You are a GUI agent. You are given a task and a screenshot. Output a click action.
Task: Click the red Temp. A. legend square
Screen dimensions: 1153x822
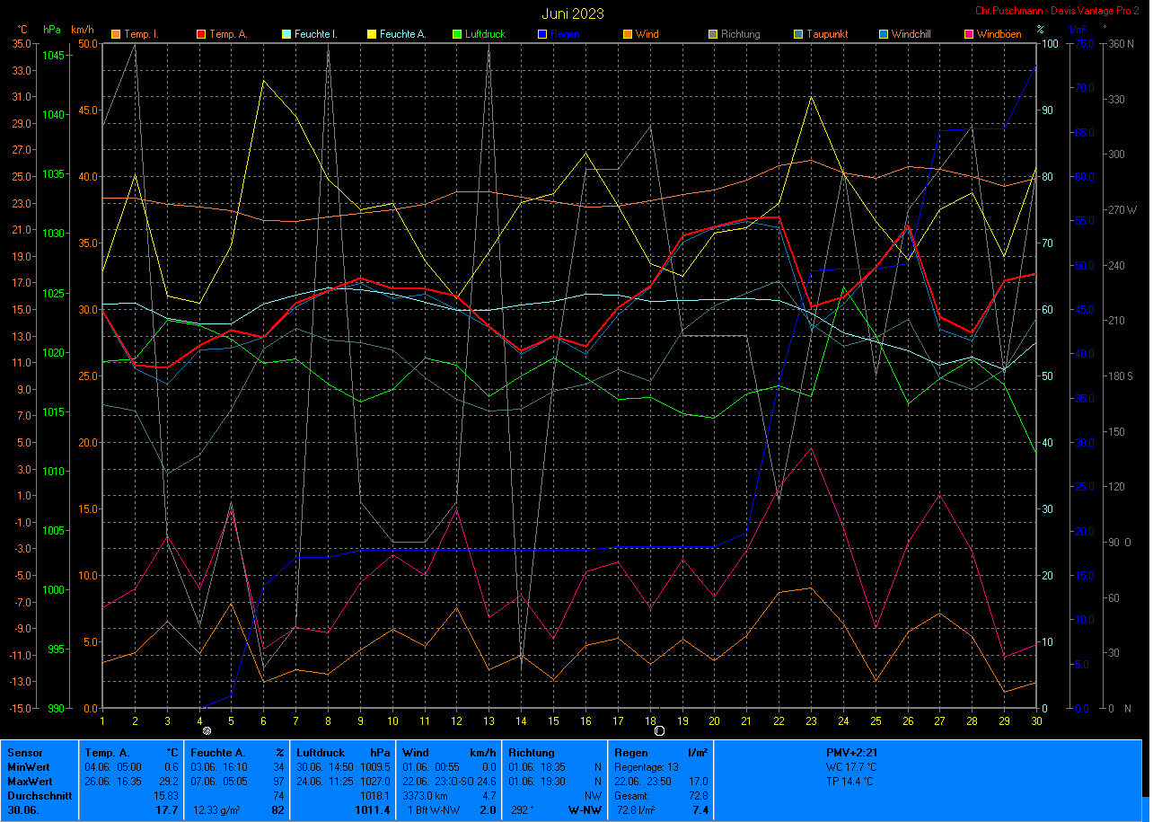200,34
